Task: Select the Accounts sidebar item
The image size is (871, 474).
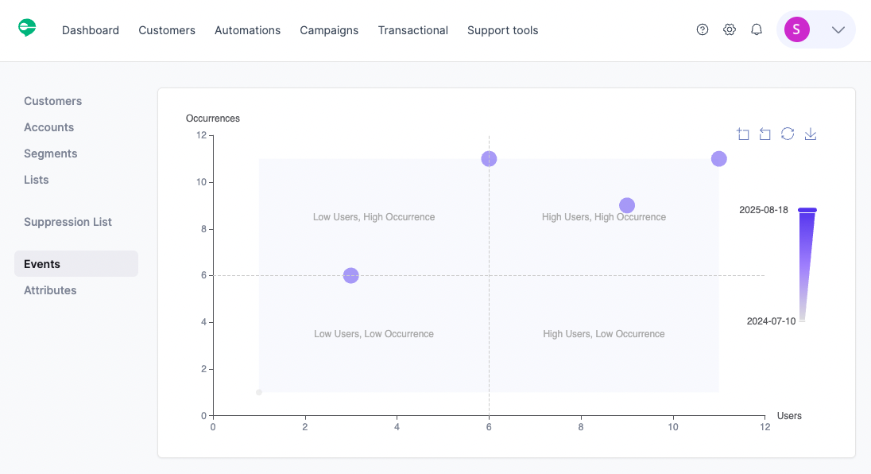Action: pyautogui.click(x=48, y=126)
